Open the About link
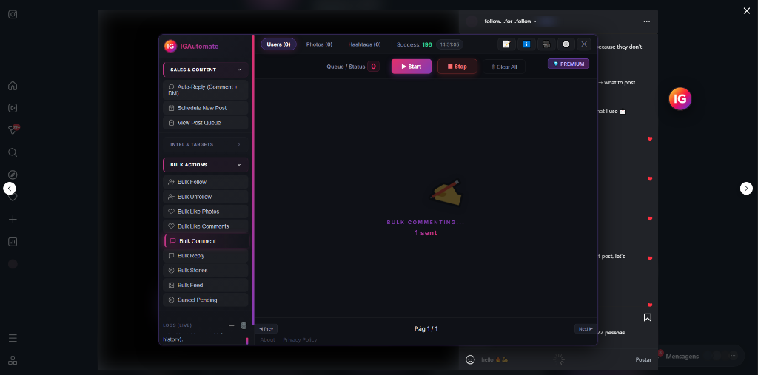The height and width of the screenshot is (375, 758). click(267, 340)
